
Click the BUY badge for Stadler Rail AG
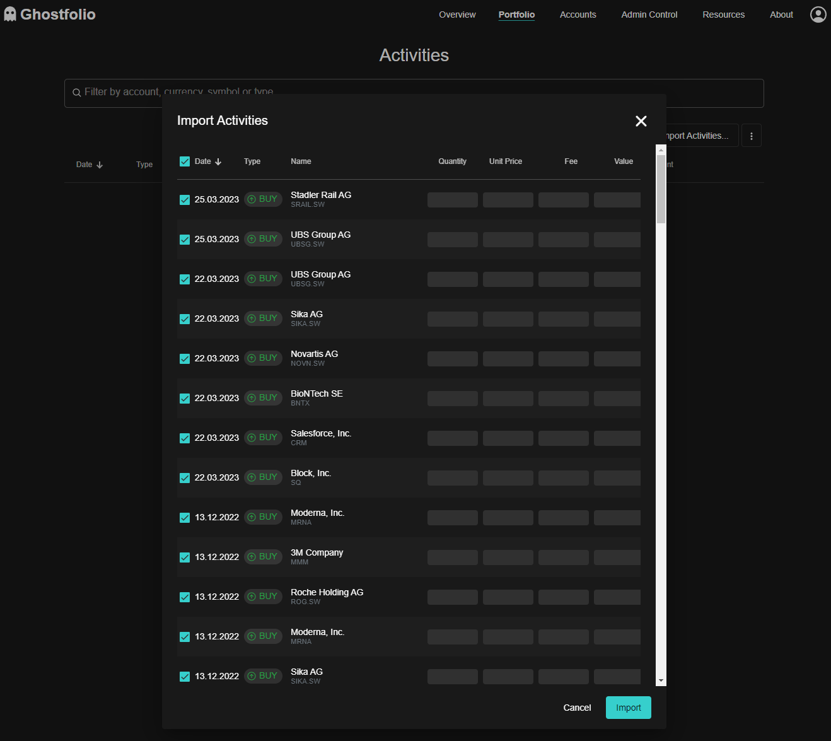[x=263, y=199]
